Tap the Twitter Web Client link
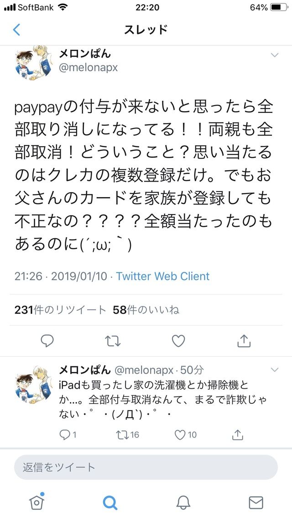This screenshot has width=292, height=520. 163,276
